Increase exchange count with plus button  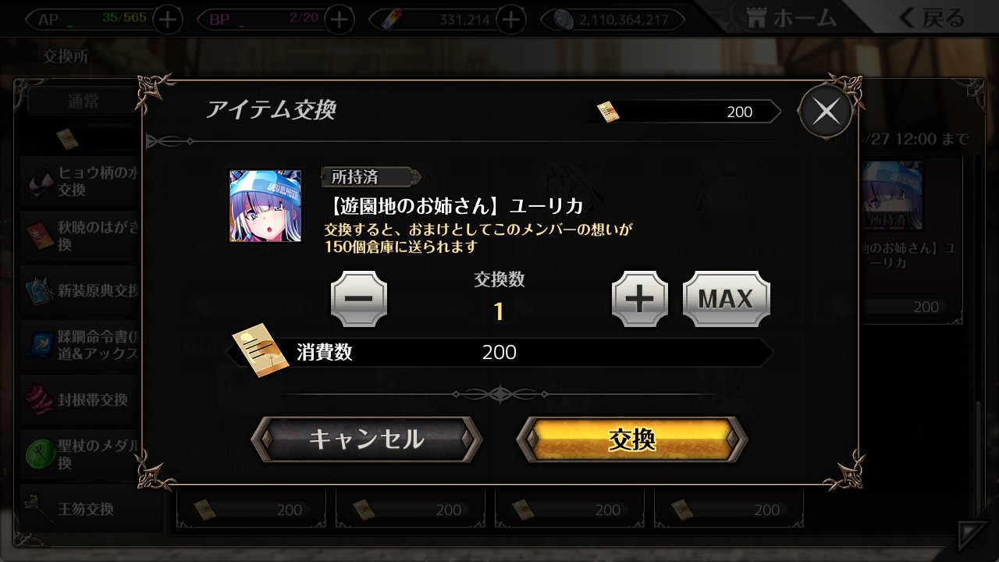[640, 299]
